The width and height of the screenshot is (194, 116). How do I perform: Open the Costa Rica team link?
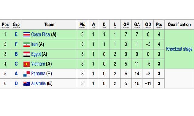pyautogui.click(x=40, y=34)
